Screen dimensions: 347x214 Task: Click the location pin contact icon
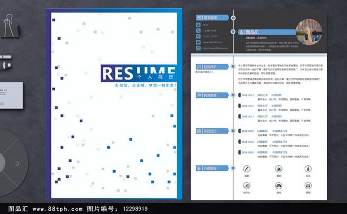(198, 36)
